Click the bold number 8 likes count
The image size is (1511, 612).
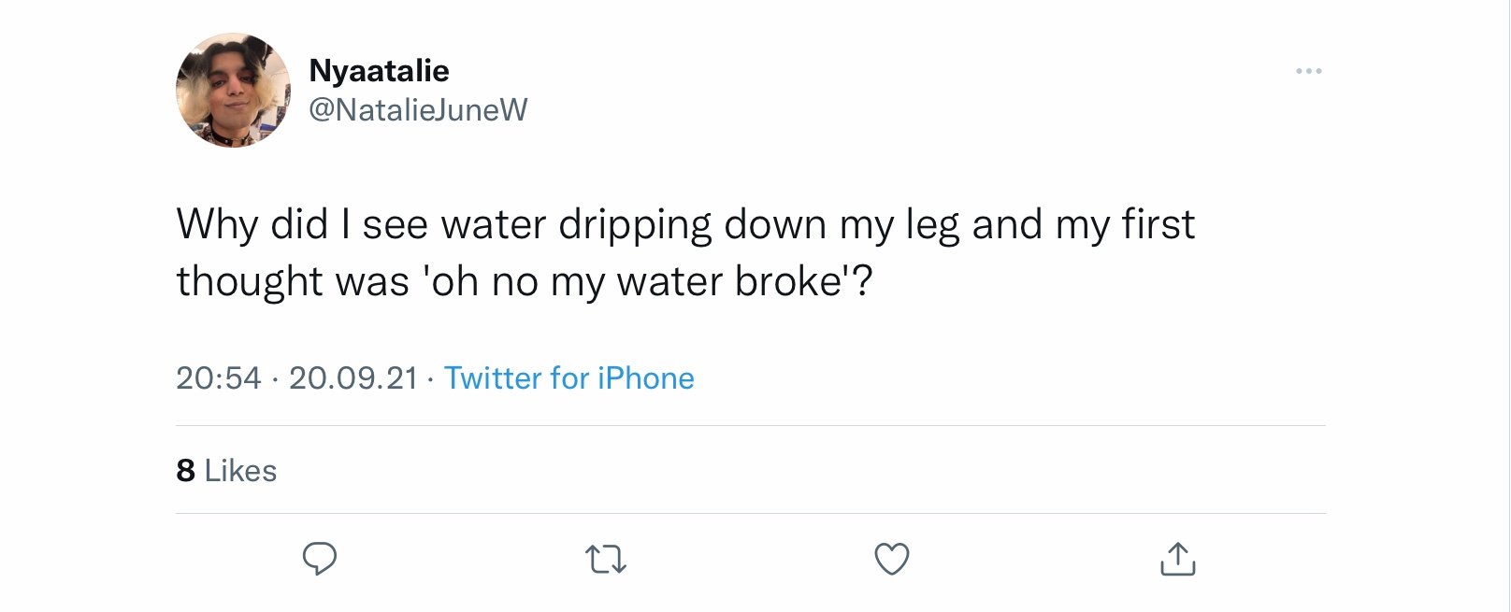tap(185, 470)
